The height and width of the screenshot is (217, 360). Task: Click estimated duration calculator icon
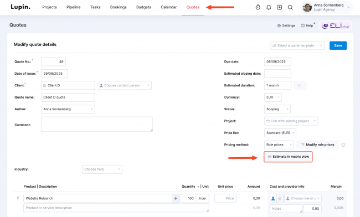click(x=300, y=85)
